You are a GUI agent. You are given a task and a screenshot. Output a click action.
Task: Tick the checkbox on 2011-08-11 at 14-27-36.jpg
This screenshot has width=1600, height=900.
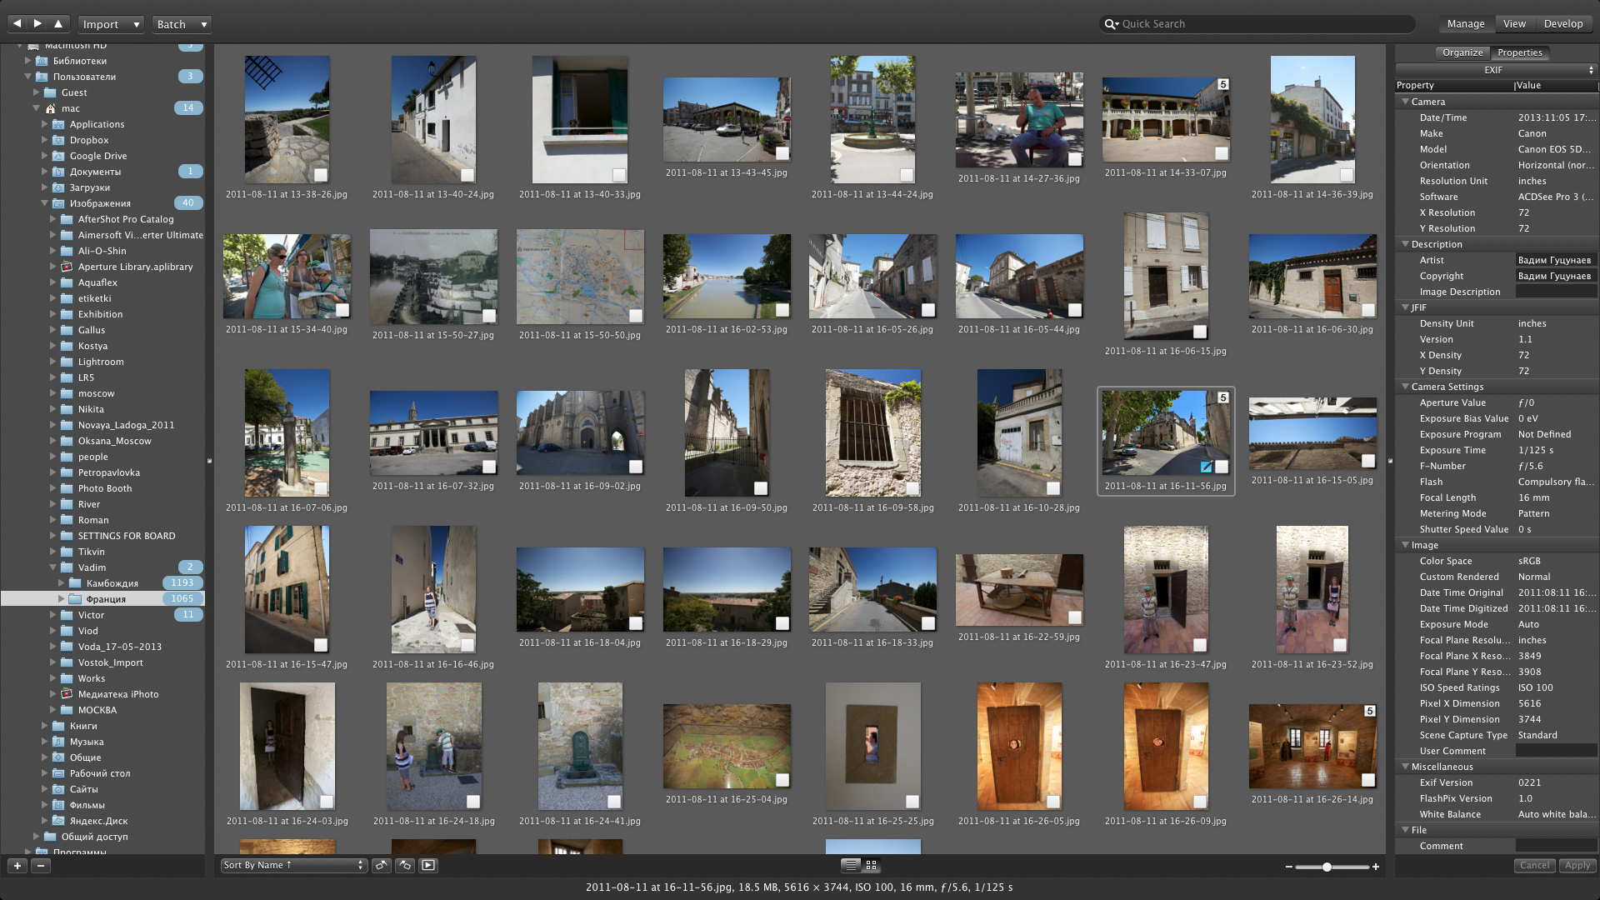1075,159
